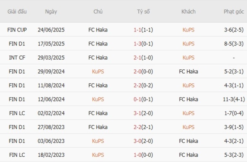The image size is (247, 162).
Task: Click the 11-3(4-1) corner stats
Action: click(x=233, y=99)
